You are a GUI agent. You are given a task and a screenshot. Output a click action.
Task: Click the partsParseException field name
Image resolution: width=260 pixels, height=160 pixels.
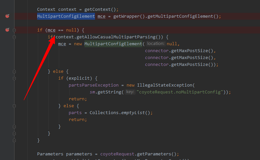click(x=94, y=85)
